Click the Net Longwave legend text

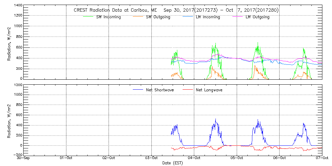point(209,90)
